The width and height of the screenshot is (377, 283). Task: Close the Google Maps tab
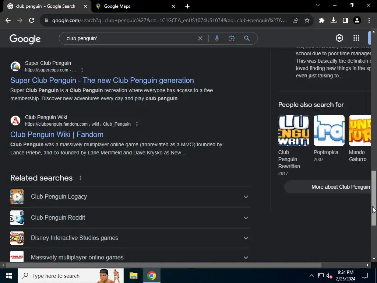173,6
